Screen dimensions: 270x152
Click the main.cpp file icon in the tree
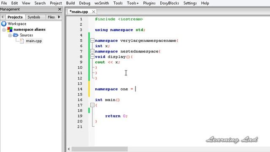22,41
